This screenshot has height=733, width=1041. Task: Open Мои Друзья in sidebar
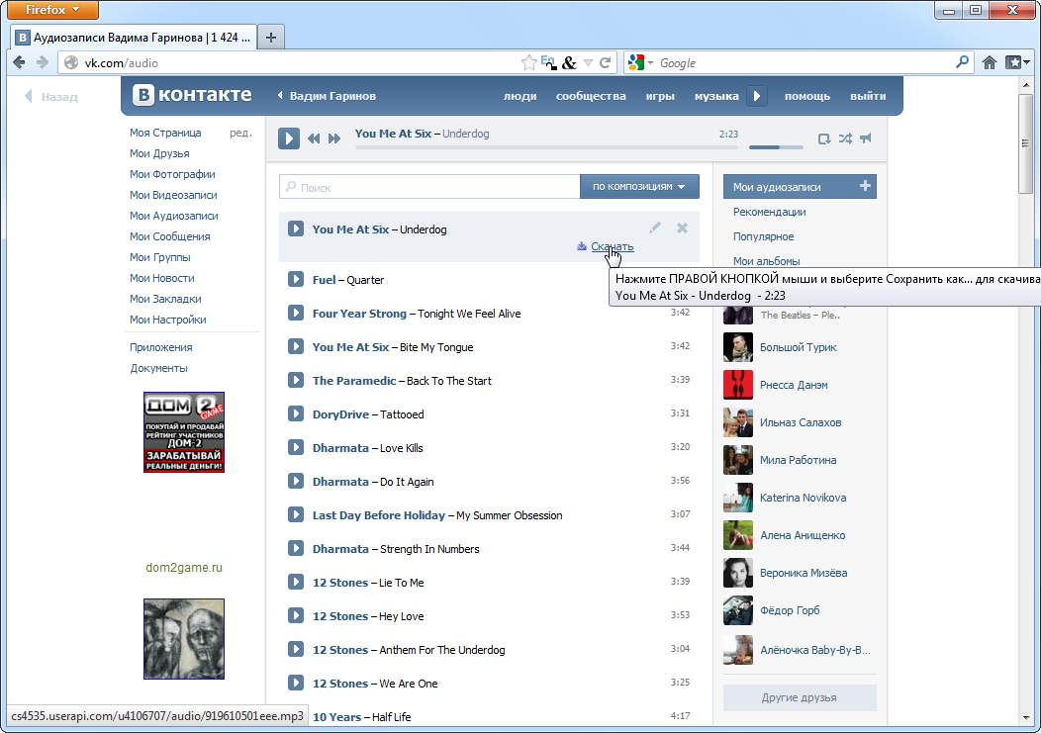pyautogui.click(x=159, y=153)
